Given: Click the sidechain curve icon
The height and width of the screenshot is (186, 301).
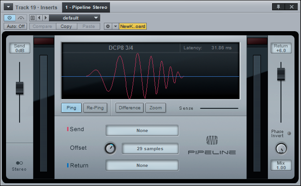Looking at the screenshot, I should coord(21,18).
